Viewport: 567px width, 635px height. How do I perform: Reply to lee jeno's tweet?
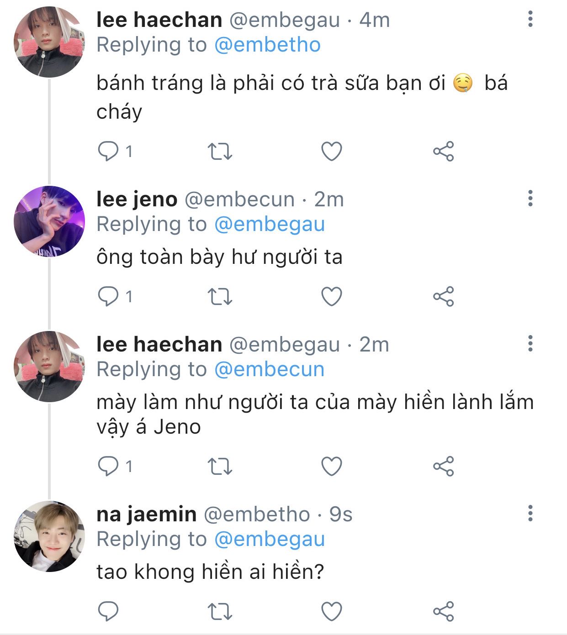(x=108, y=297)
